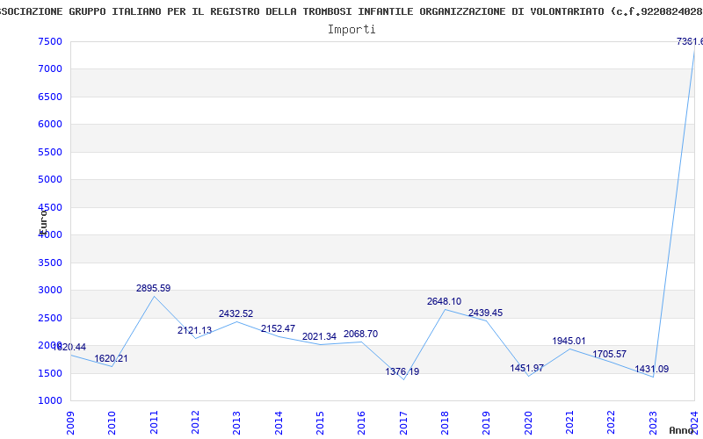Screen dimensions: 703x439
Task: Click the data label 1451.97
Action: pyautogui.click(x=526, y=368)
